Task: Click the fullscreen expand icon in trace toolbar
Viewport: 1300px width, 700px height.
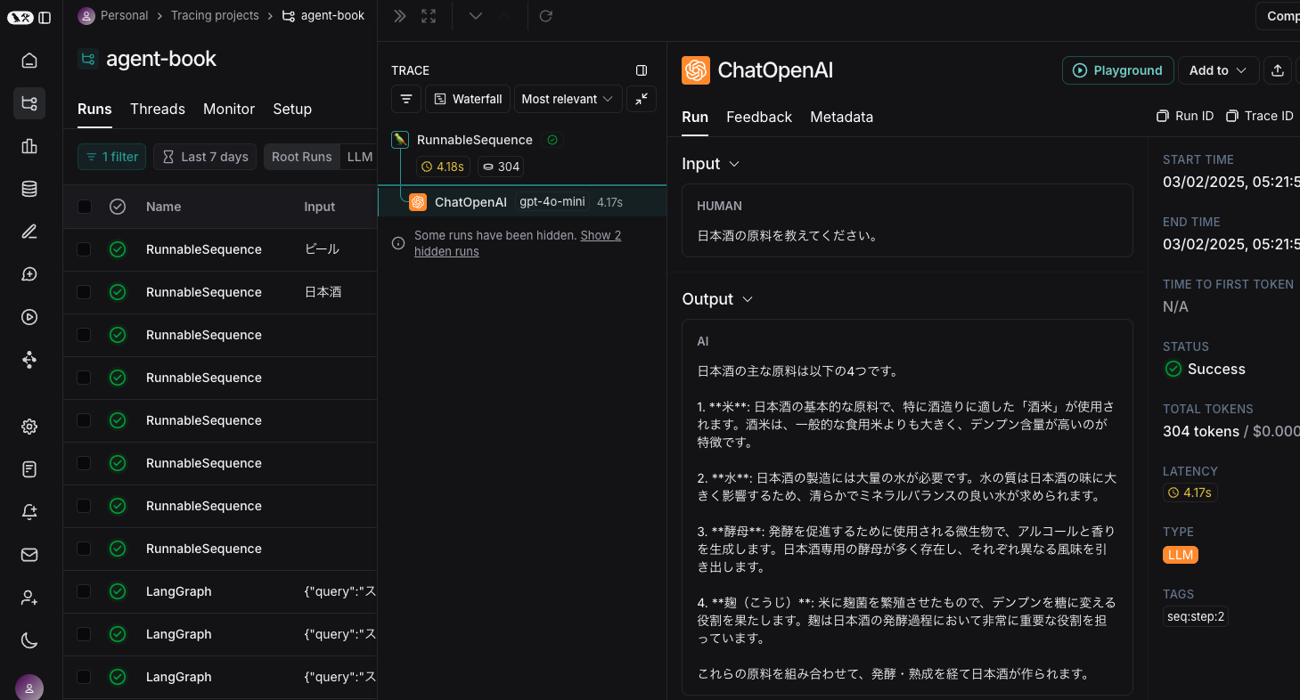Action: pyautogui.click(x=429, y=16)
